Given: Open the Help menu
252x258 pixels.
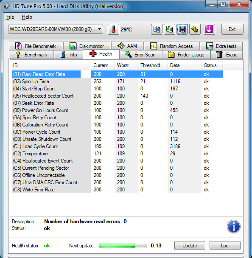Looking at the screenshot, I should click(27, 17).
